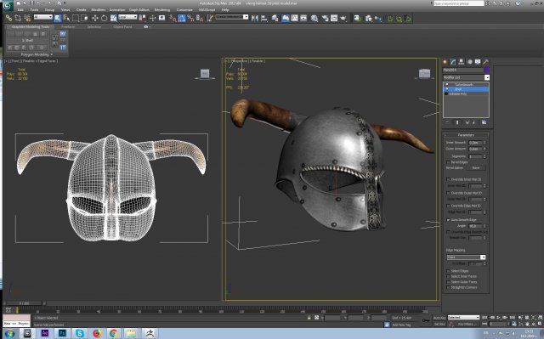The image size is (544, 339).
Task: Activate the Select Object tool
Action: coord(57,18)
